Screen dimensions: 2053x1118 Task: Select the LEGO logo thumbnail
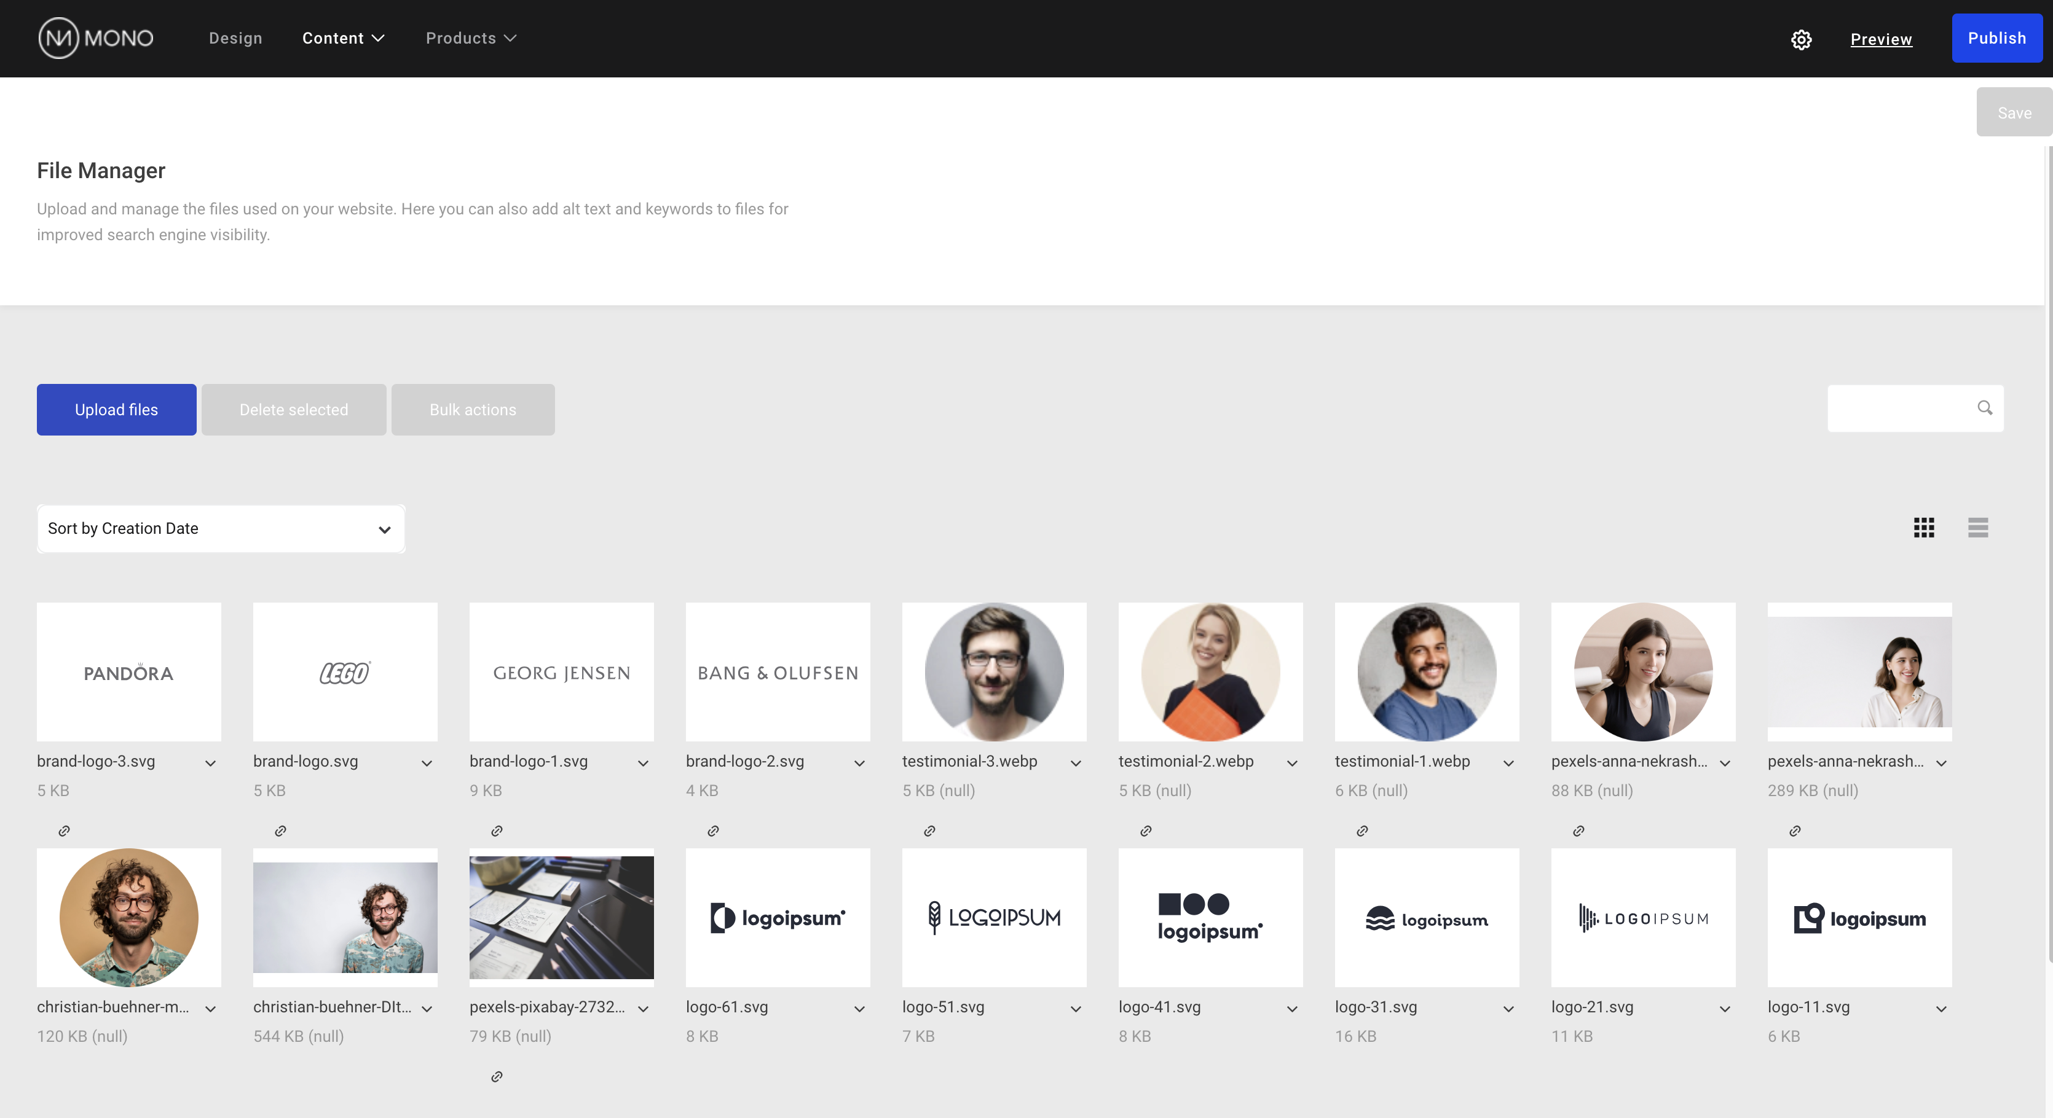(x=345, y=671)
